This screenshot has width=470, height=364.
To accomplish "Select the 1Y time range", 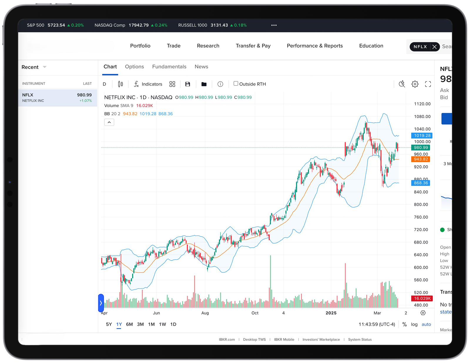I will tap(119, 324).
